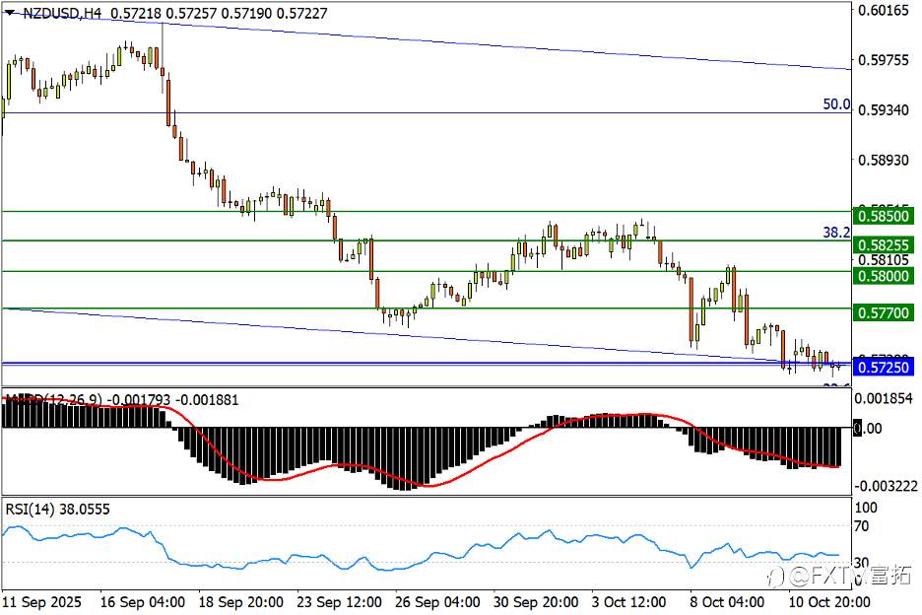Click the 0.58930 price axis value
The width and height of the screenshot is (922, 615).
tap(884, 160)
